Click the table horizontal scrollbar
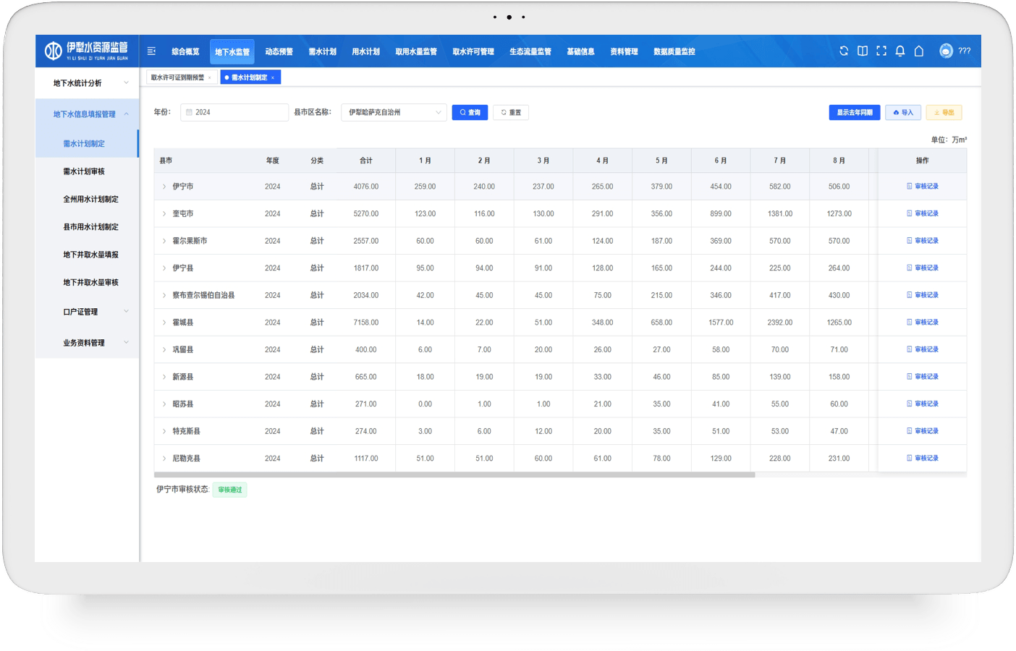 (454, 475)
